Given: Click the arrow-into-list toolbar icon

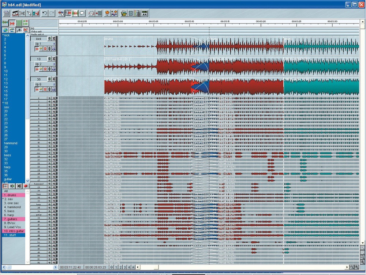Looking at the screenshot, I should [x=98, y=14].
